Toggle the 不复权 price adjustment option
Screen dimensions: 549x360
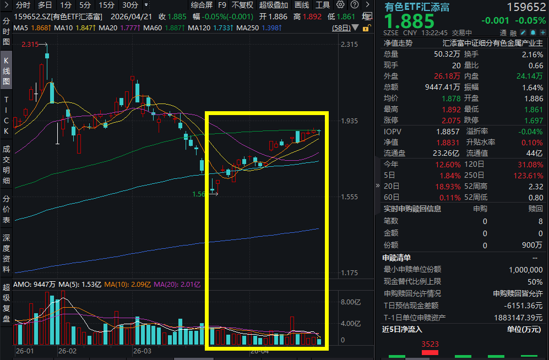pos(242,5)
